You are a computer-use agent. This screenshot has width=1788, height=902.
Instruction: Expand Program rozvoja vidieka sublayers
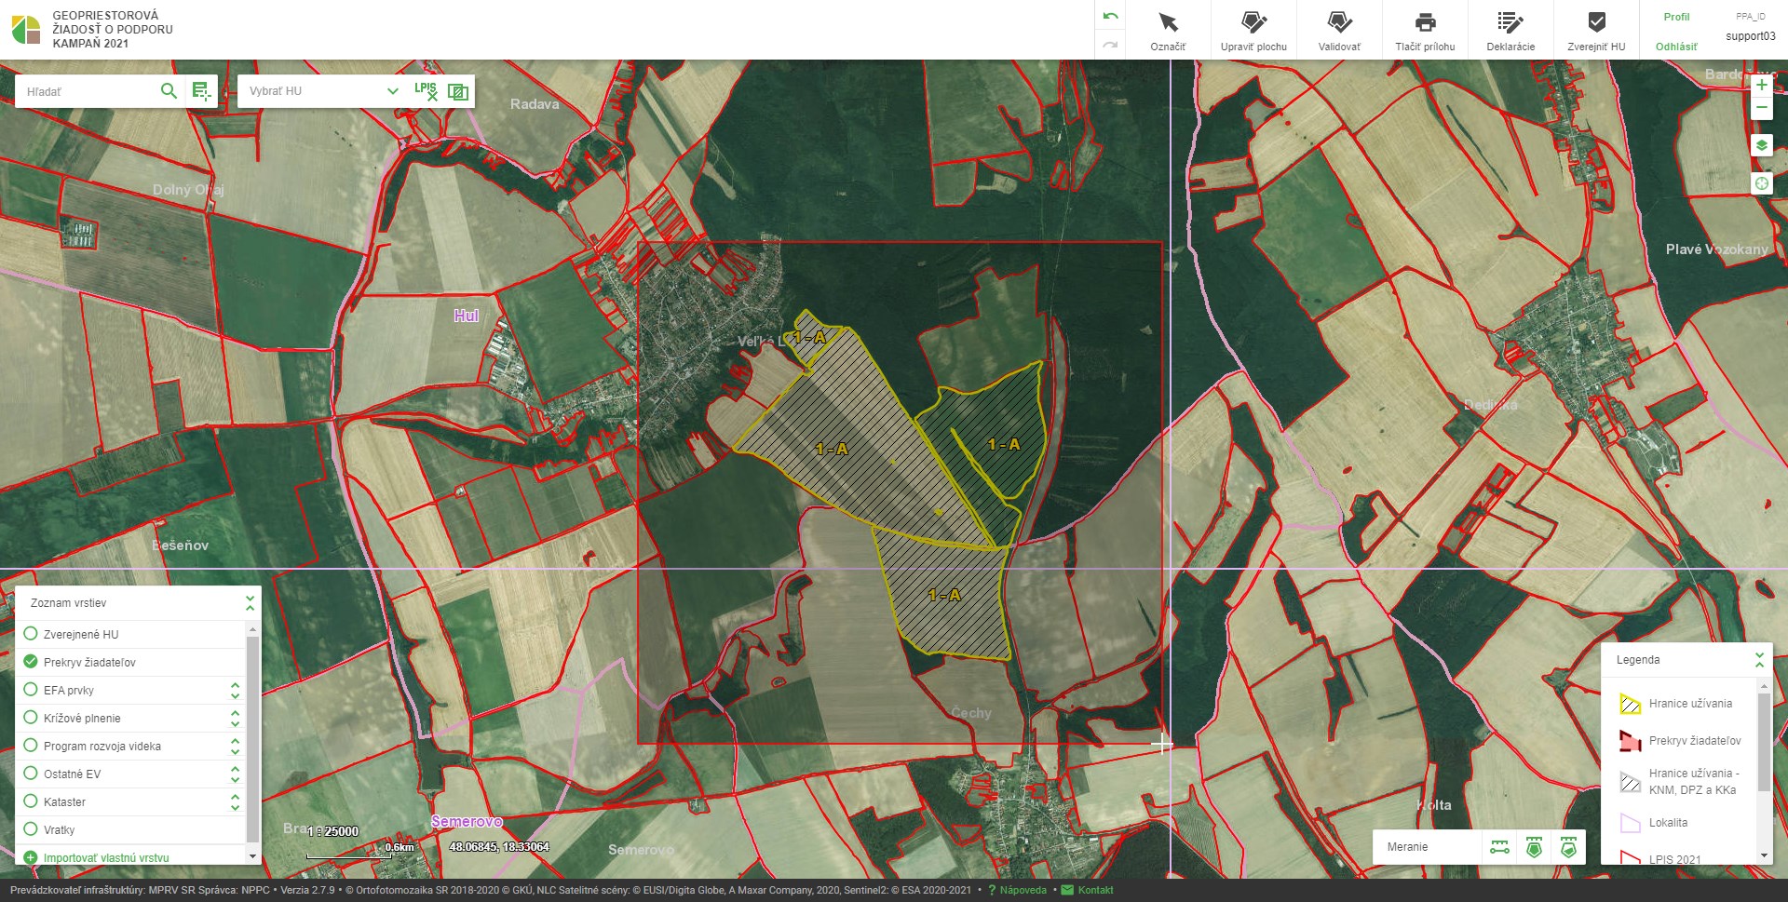(235, 746)
